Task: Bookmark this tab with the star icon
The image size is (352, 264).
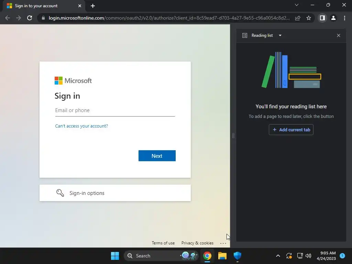Action: click(x=309, y=18)
